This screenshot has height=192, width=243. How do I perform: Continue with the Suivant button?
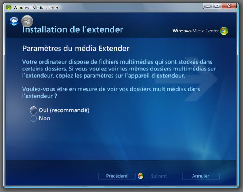pyautogui.click(x=159, y=176)
